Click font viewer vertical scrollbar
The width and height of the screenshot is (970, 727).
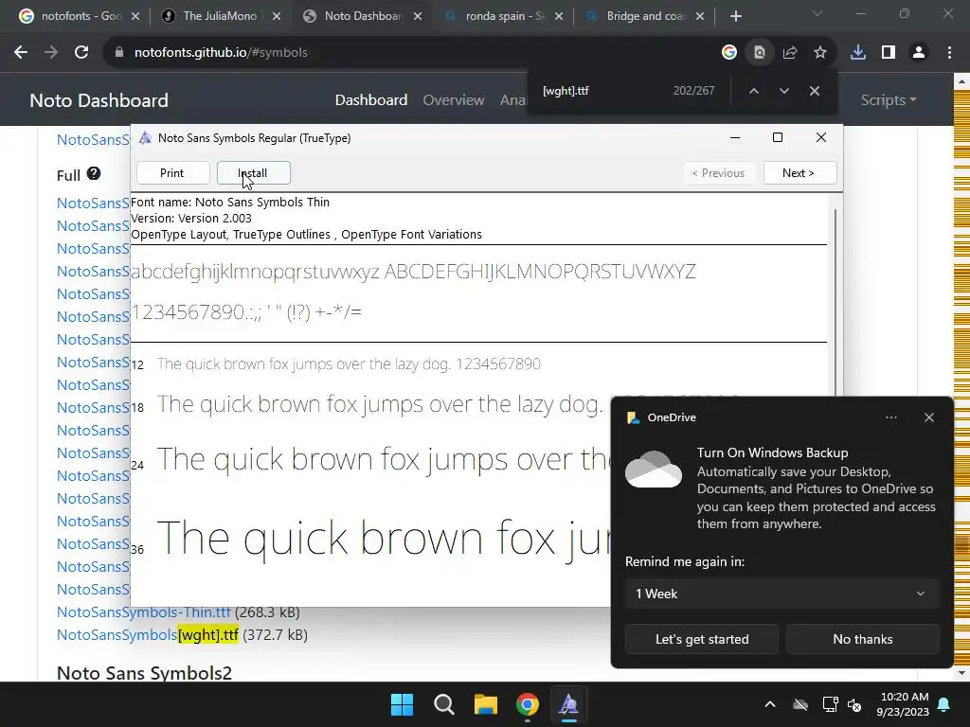[x=835, y=303]
